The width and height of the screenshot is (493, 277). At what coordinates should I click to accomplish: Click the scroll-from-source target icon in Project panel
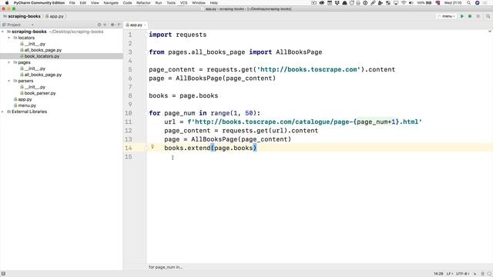click(99, 25)
